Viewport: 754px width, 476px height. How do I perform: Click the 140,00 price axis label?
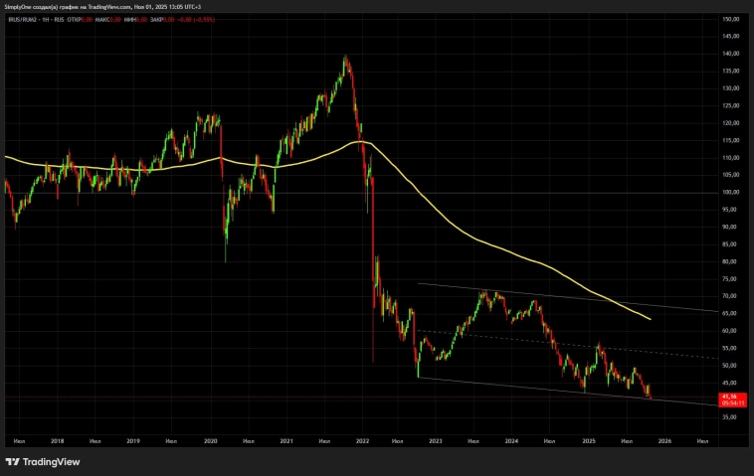click(730, 54)
